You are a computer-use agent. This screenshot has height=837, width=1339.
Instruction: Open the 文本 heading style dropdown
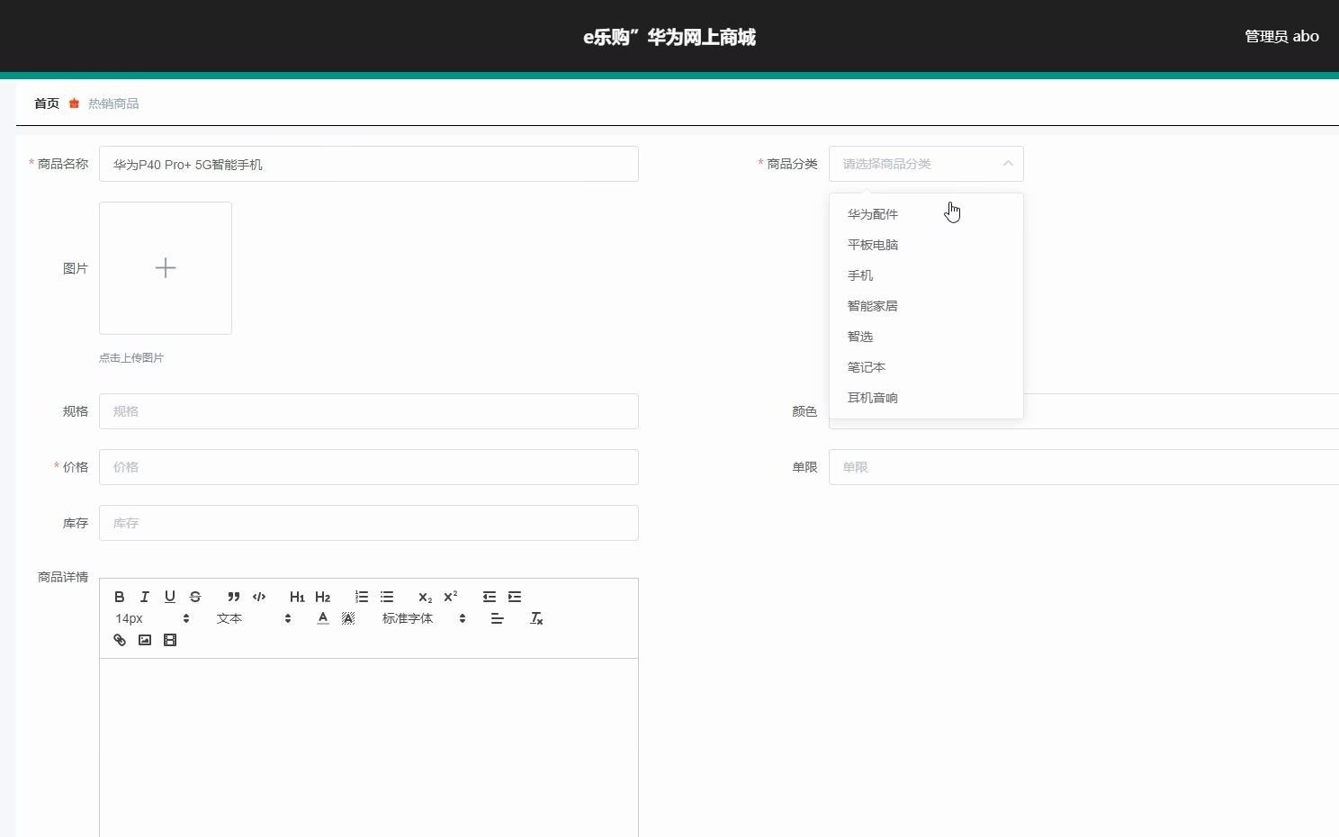[254, 618]
